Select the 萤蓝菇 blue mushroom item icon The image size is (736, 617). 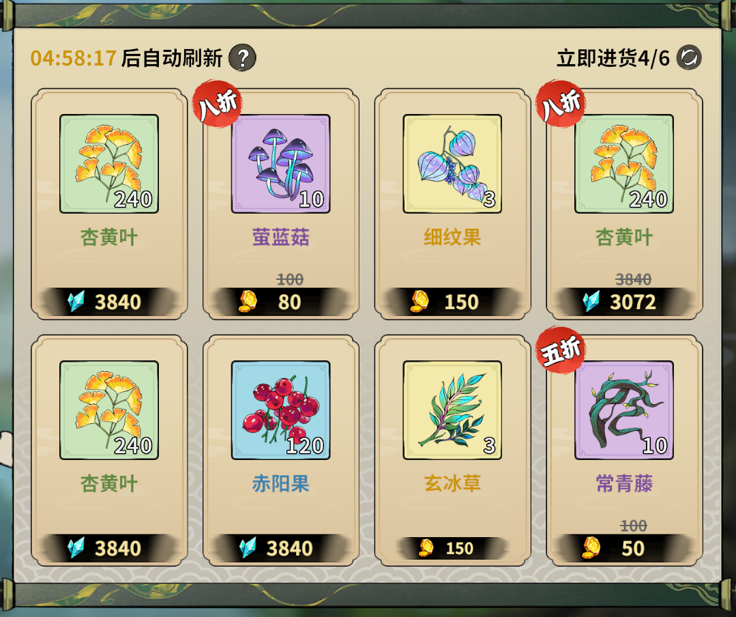pyautogui.click(x=281, y=164)
